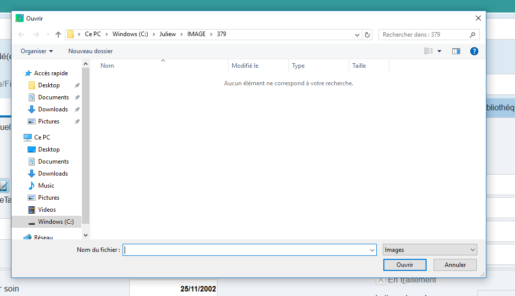
Task: Refresh the 379 folder view
Action: pyautogui.click(x=367, y=35)
